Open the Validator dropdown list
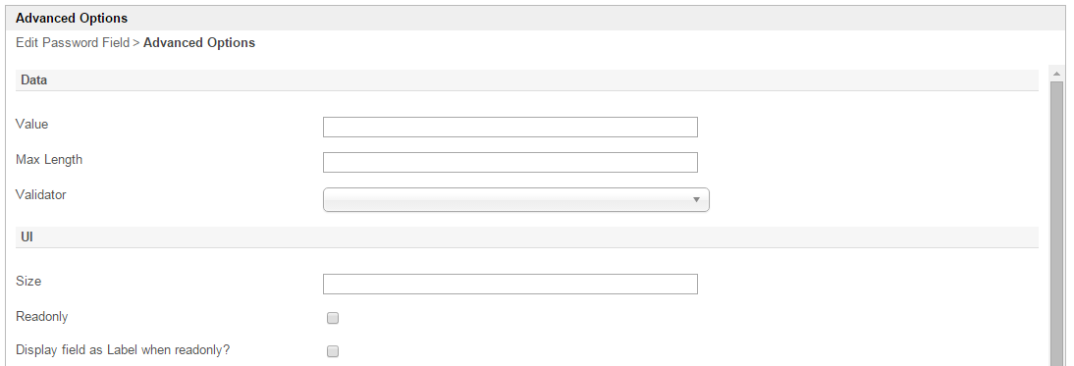This screenshot has height=366, width=1074. pyautogui.click(x=515, y=200)
